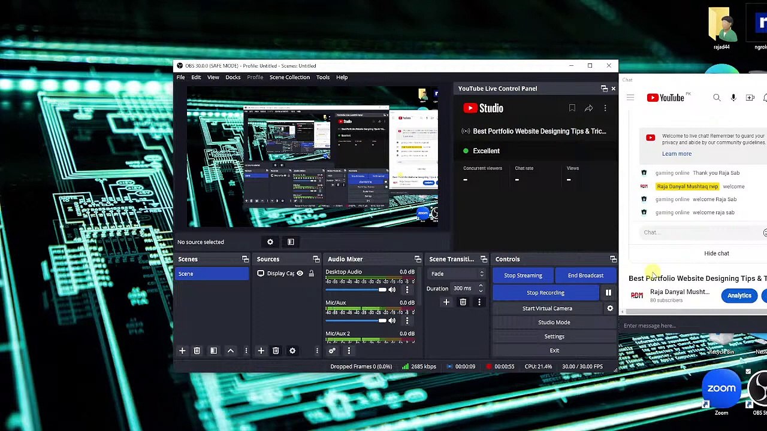Open Fade transition dropdown
Viewport: 767px width, 431px height.
pos(457,274)
